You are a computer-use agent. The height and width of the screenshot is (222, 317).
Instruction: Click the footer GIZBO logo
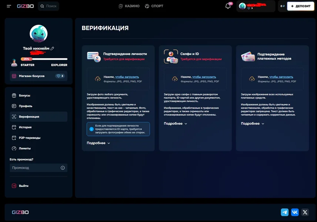pos(20,212)
